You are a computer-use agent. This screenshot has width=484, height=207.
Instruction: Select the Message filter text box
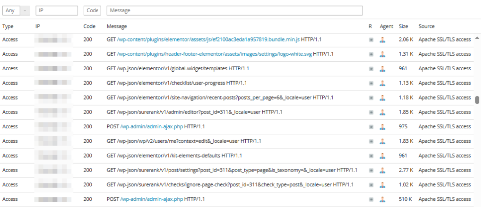(x=234, y=10)
